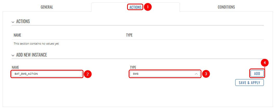Image resolution: width=275 pixels, height=110 pixels.
Task: Collapse the Actions section chevron
Action: (x=13, y=22)
